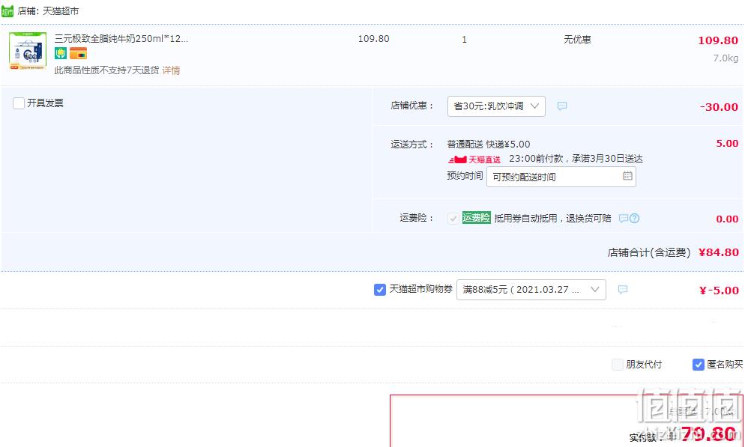Click the comment icon next to 运费险 text
Image resolution: width=748 pixels, height=447 pixels.
pos(623,218)
